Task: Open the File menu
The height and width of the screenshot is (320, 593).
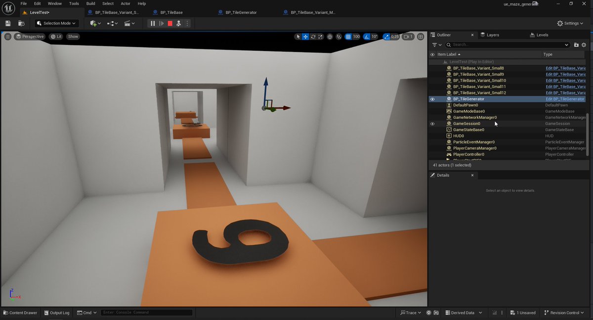Action: point(24,3)
